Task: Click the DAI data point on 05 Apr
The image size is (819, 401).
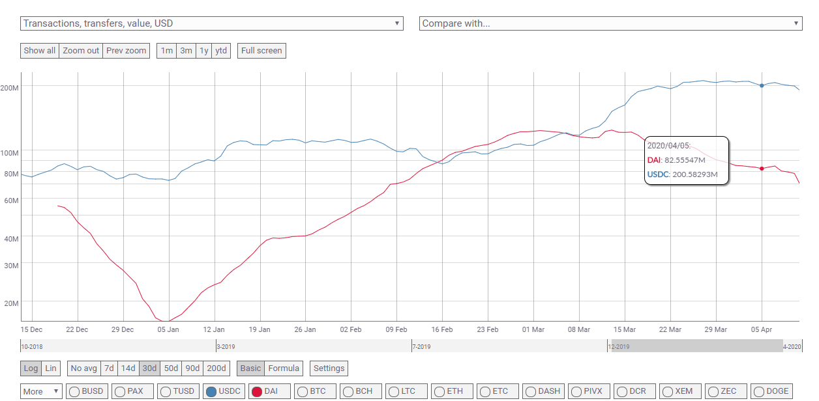Action: (x=762, y=169)
